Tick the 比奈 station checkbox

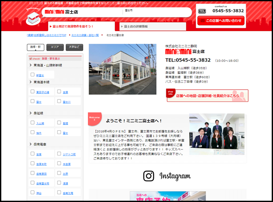coord(59,173)
